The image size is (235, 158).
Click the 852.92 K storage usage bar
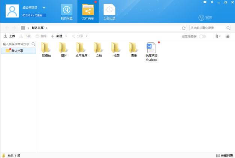tap(34, 15)
